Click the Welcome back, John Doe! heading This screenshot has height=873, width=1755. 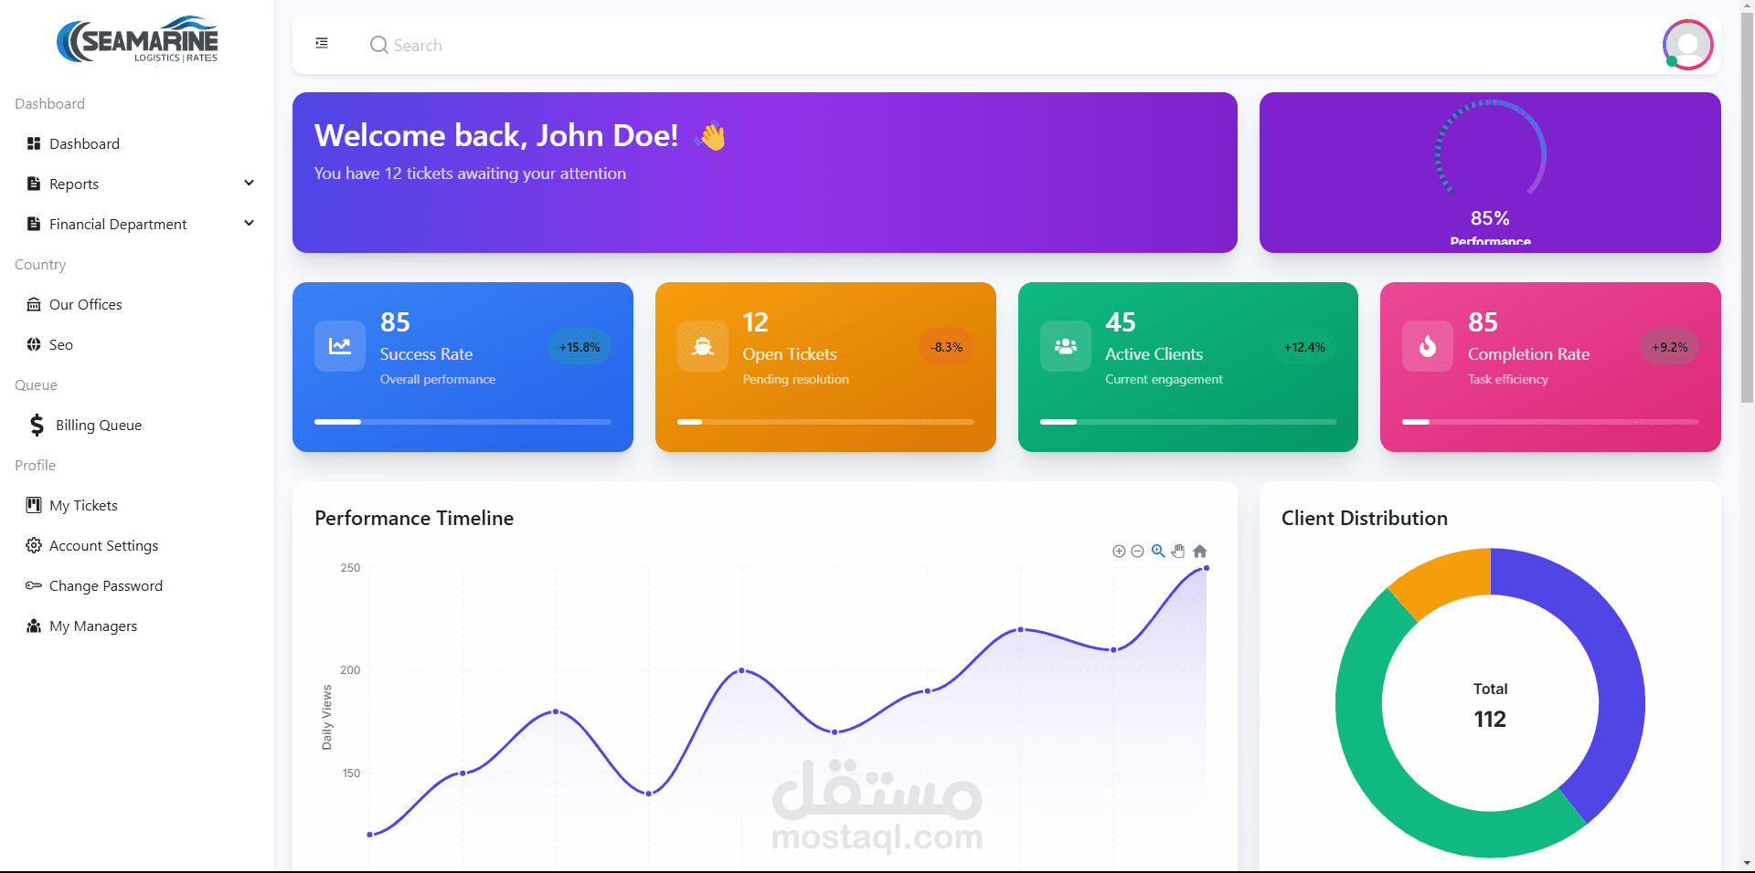(496, 135)
